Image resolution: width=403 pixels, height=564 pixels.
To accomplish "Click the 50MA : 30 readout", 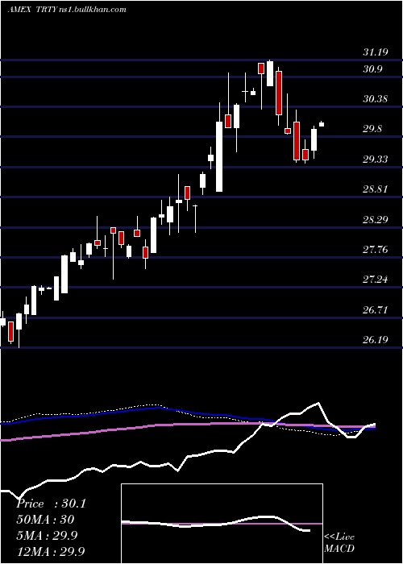I will (45, 520).
